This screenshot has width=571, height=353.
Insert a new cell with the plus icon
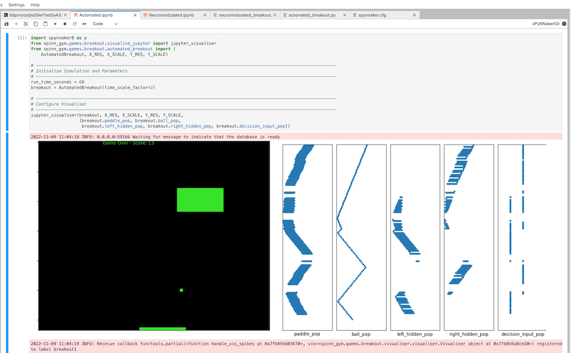click(16, 23)
